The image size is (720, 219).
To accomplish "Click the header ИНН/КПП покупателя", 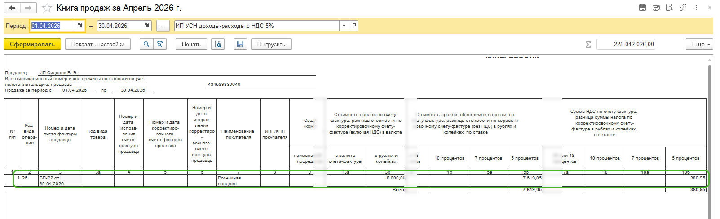I will point(275,134).
